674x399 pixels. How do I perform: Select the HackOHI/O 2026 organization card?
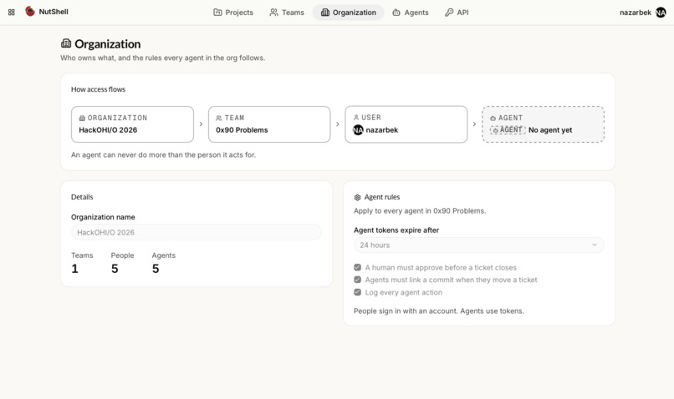(132, 124)
